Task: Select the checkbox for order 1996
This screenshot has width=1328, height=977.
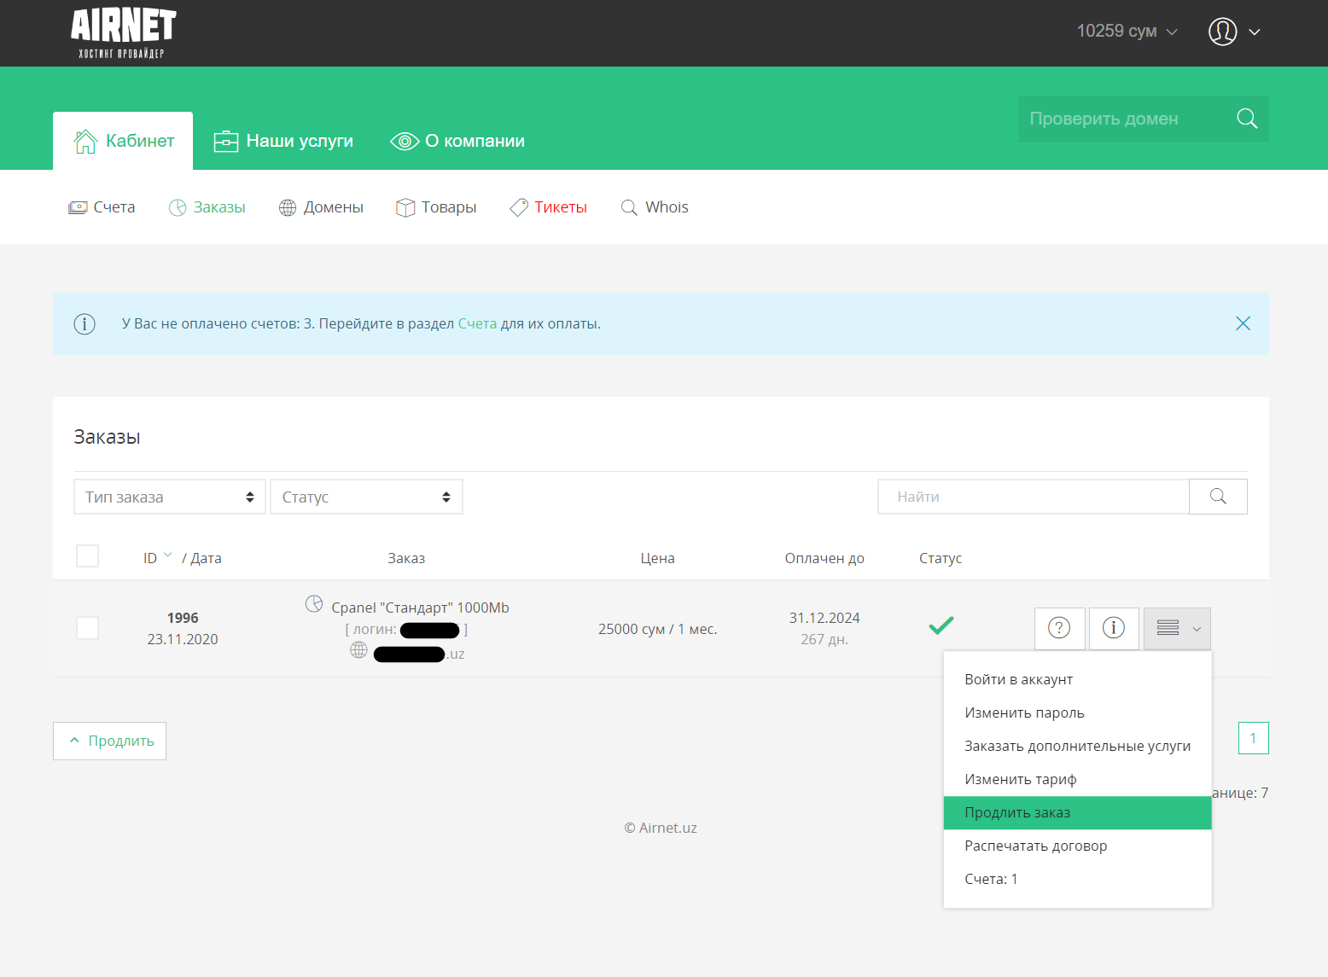Action: [87, 627]
